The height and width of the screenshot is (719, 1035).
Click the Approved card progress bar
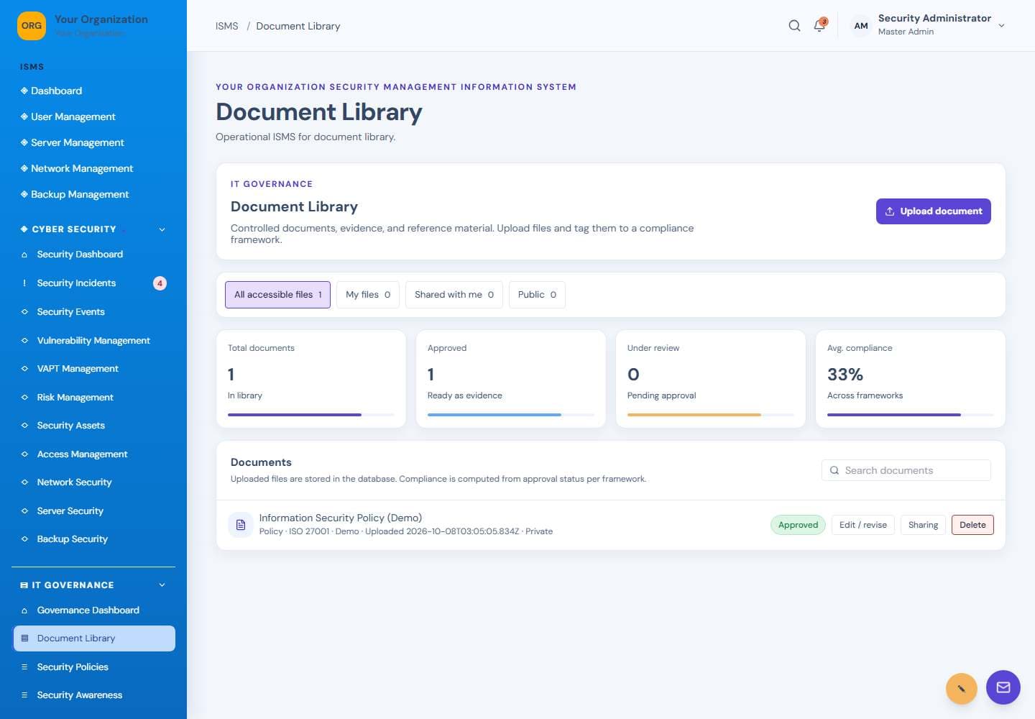(x=511, y=415)
